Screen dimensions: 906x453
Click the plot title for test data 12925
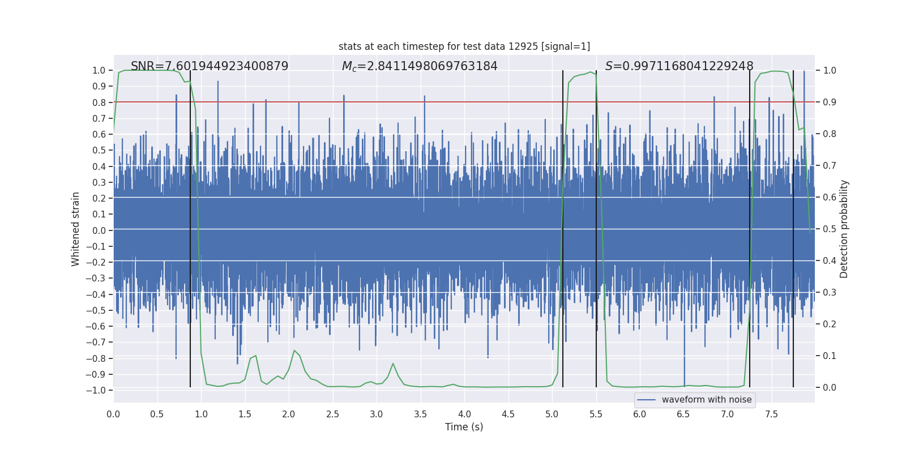click(464, 46)
